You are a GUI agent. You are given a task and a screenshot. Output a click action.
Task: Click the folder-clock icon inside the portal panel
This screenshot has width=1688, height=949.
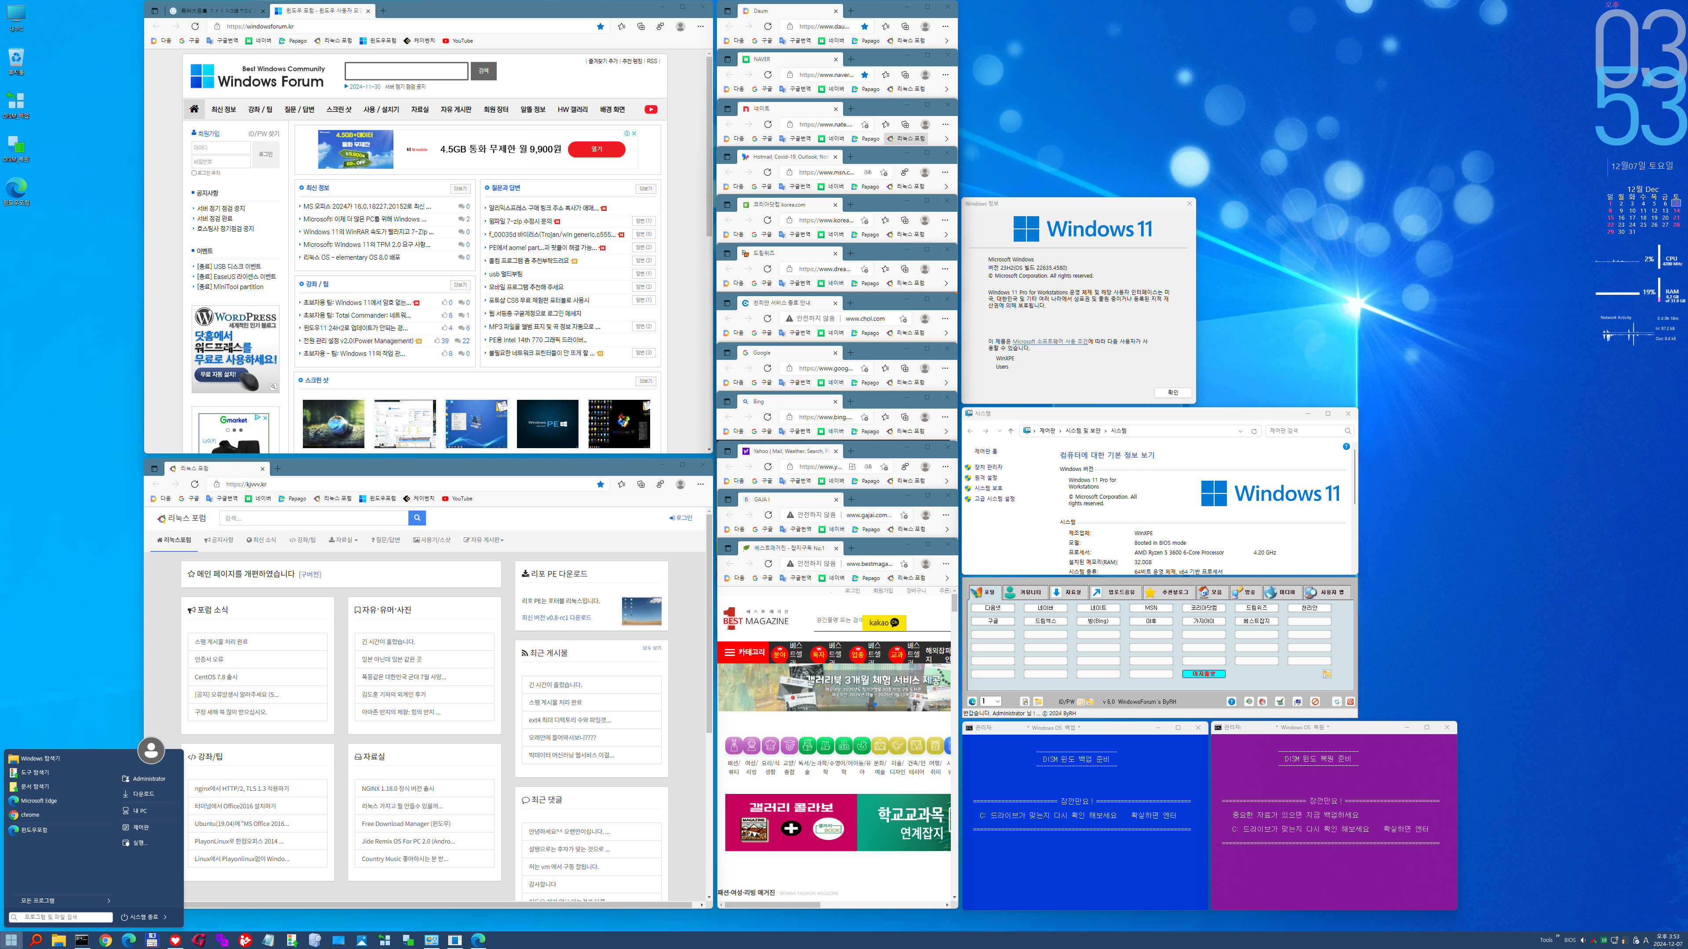click(1326, 674)
